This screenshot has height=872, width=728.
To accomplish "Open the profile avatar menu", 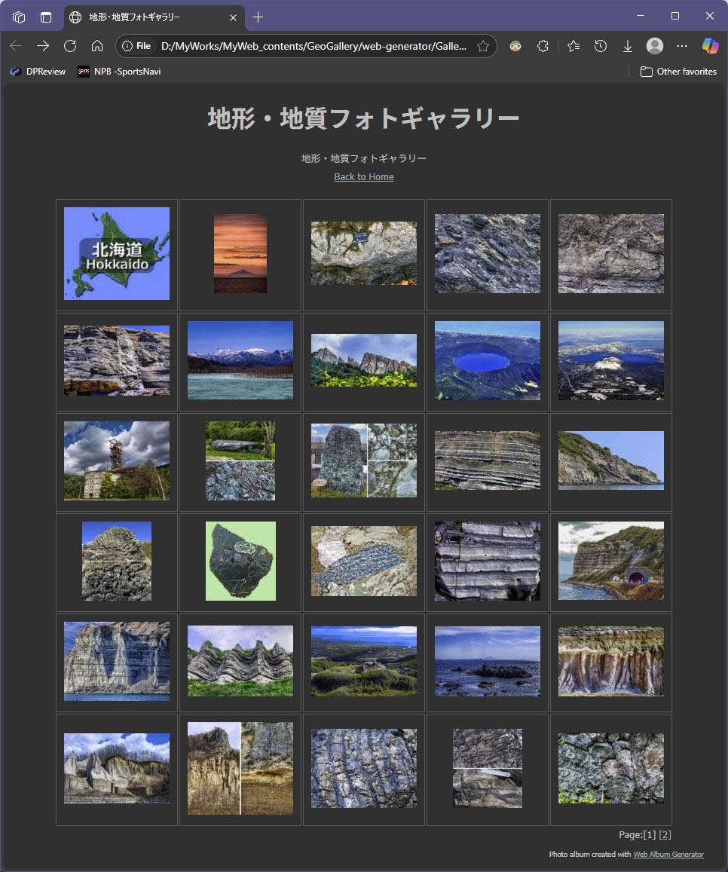I will (655, 46).
